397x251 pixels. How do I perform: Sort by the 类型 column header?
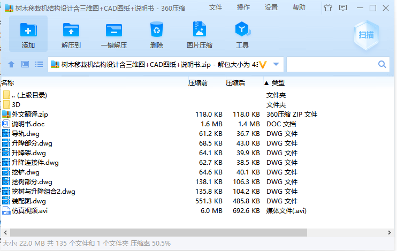278,83
